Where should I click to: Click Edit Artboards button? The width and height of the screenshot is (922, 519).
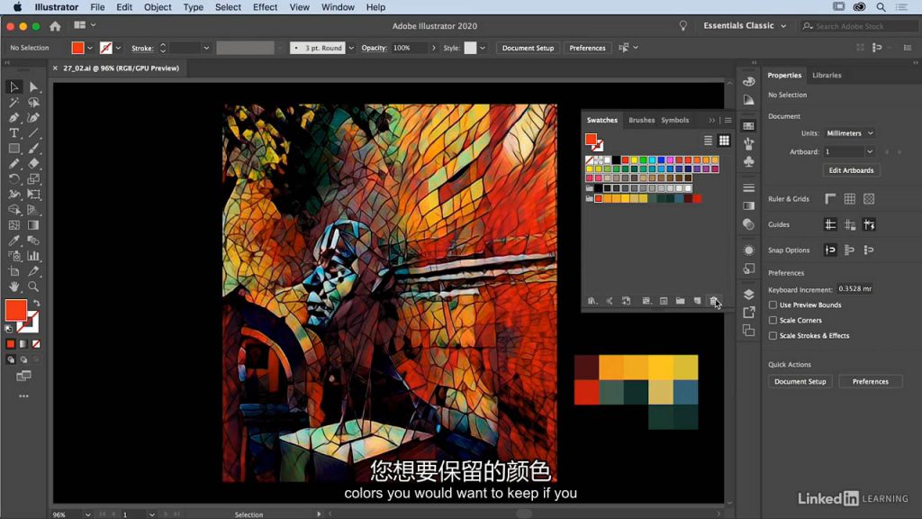(851, 170)
